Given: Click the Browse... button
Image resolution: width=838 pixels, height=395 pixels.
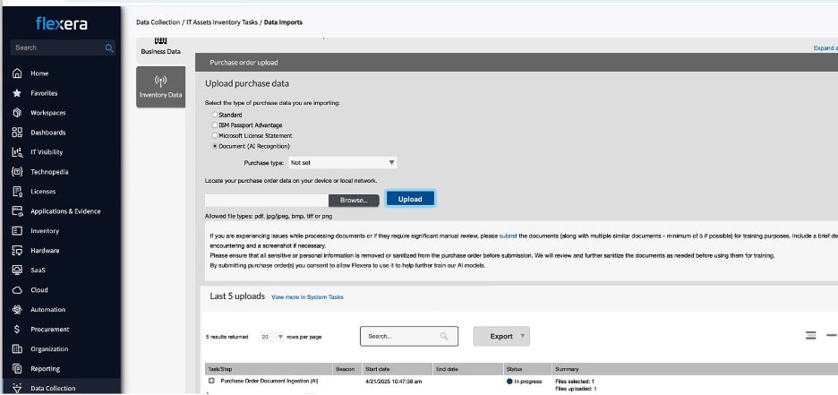Looking at the screenshot, I should 354,201.
